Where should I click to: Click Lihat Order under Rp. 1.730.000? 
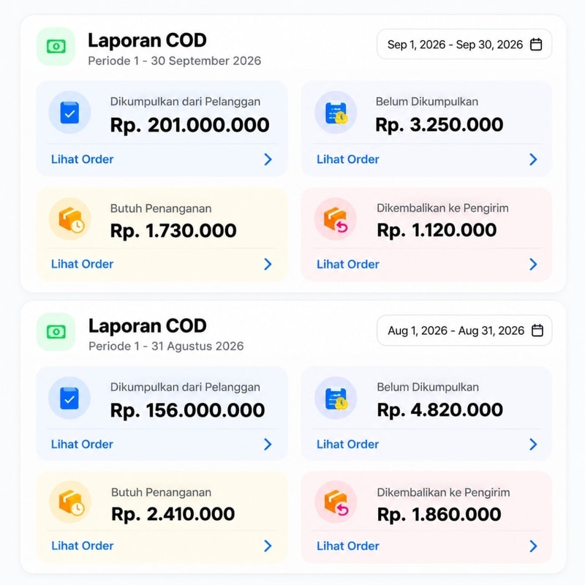click(82, 264)
